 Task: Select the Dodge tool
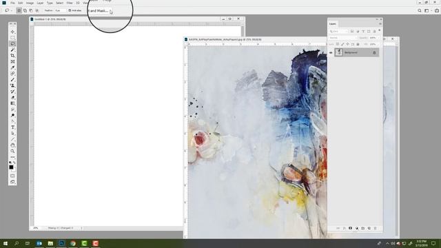point(12,116)
